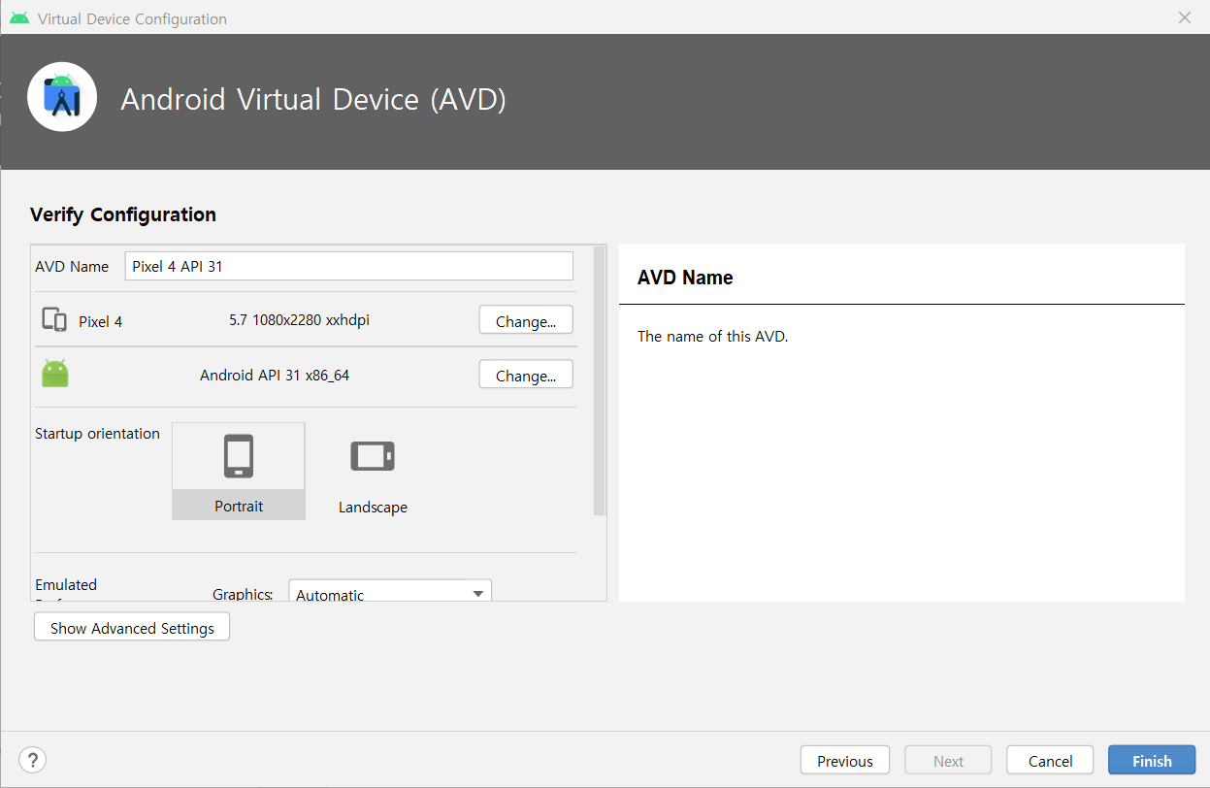This screenshot has width=1210, height=788.
Task: Click the AVD Name text field
Action: pos(349,266)
